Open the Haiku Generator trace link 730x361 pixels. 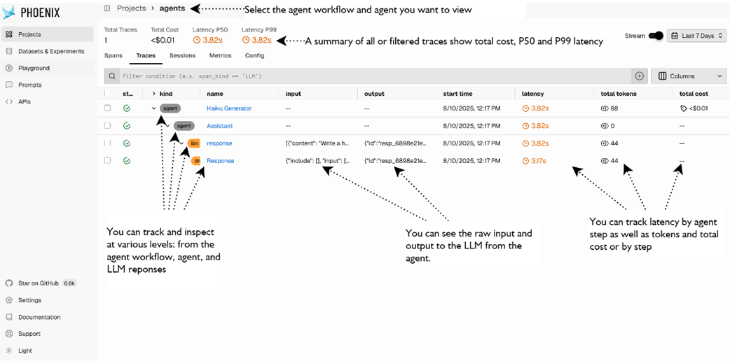click(228, 108)
